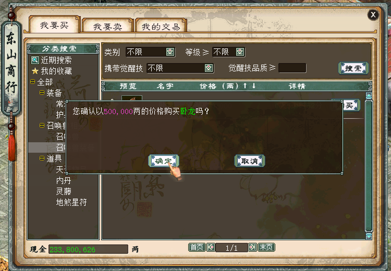
Task: Go to previous page arrow icon
Action: [x=211, y=248]
